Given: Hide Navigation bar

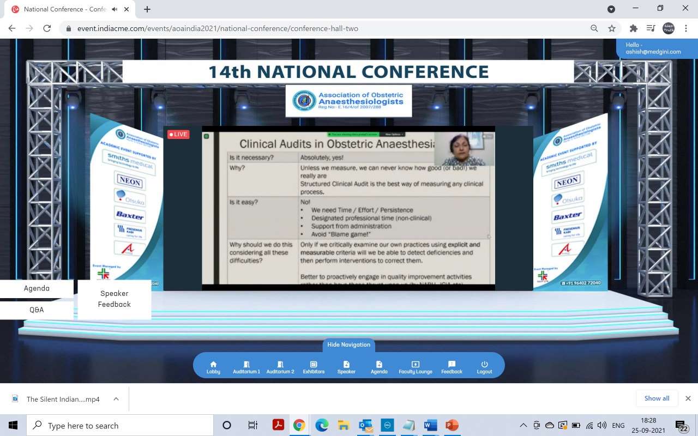Looking at the screenshot, I should click(x=348, y=344).
